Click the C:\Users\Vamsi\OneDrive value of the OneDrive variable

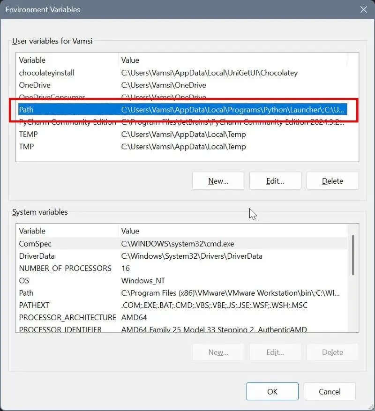click(164, 85)
